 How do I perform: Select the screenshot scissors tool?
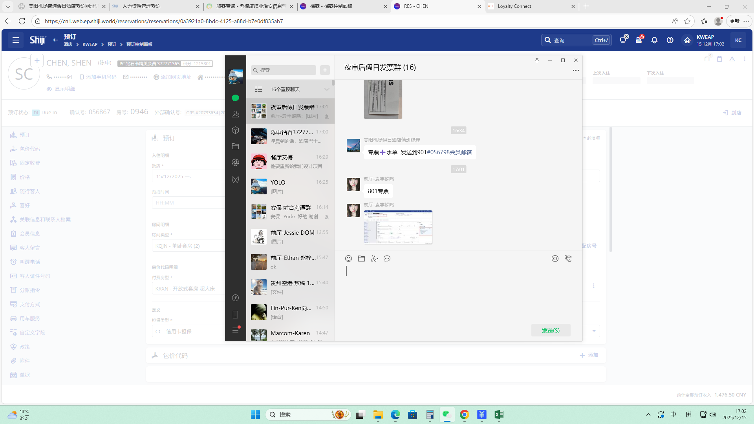point(374,258)
